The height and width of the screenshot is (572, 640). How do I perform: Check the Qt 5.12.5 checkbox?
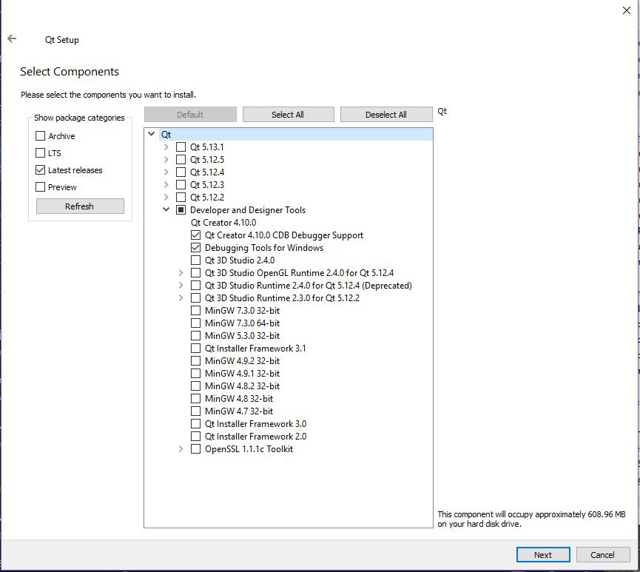click(x=181, y=159)
